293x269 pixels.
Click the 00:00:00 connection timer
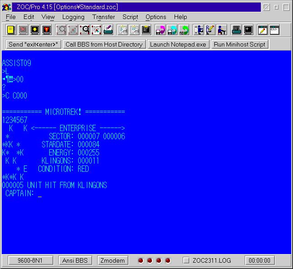click(260, 260)
